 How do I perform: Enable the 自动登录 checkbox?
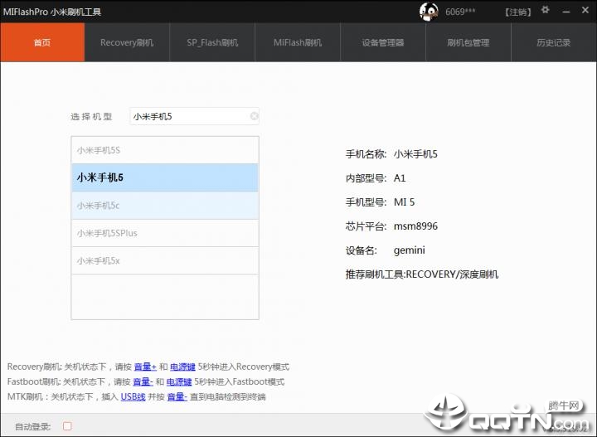[67, 426]
